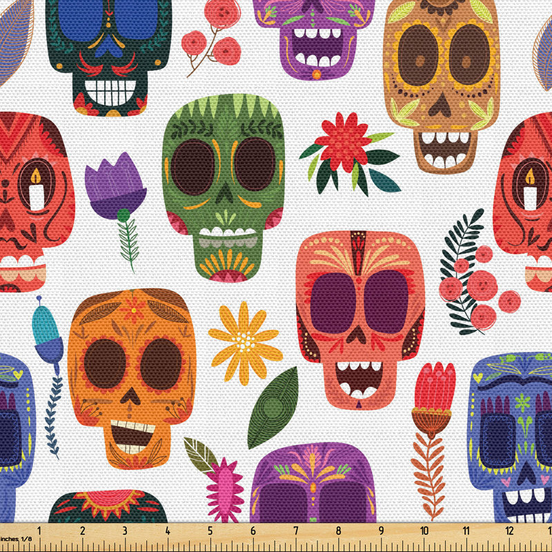The image size is (552, 552).
Task: Click the pink spiky flower
Action: click(225, 490)
